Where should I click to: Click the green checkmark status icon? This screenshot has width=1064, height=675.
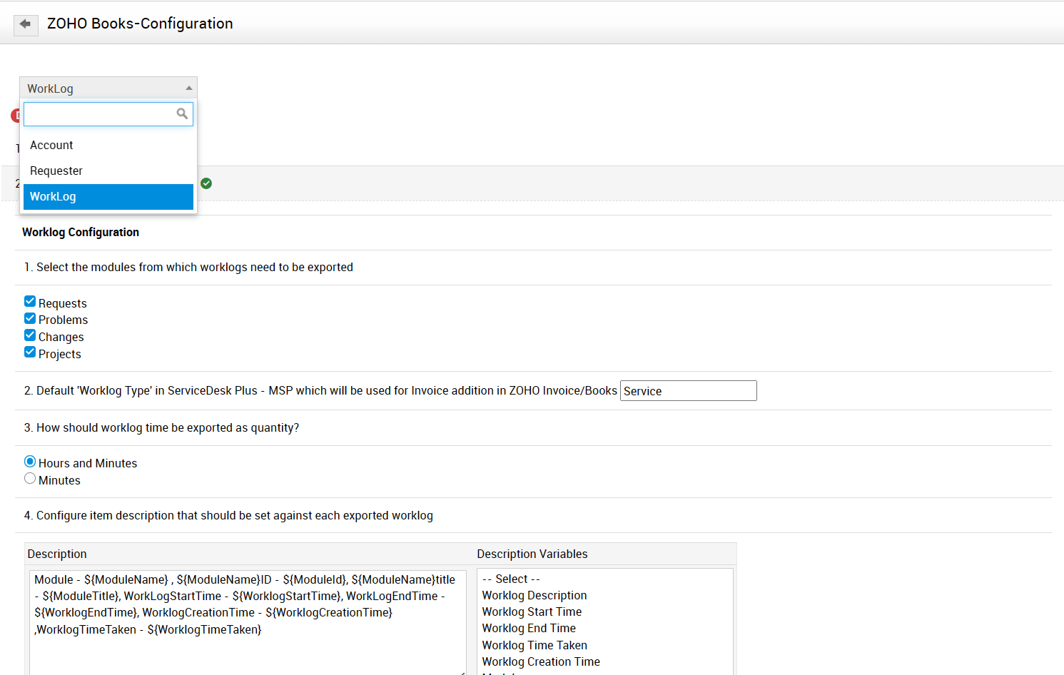tap(206, 183)
